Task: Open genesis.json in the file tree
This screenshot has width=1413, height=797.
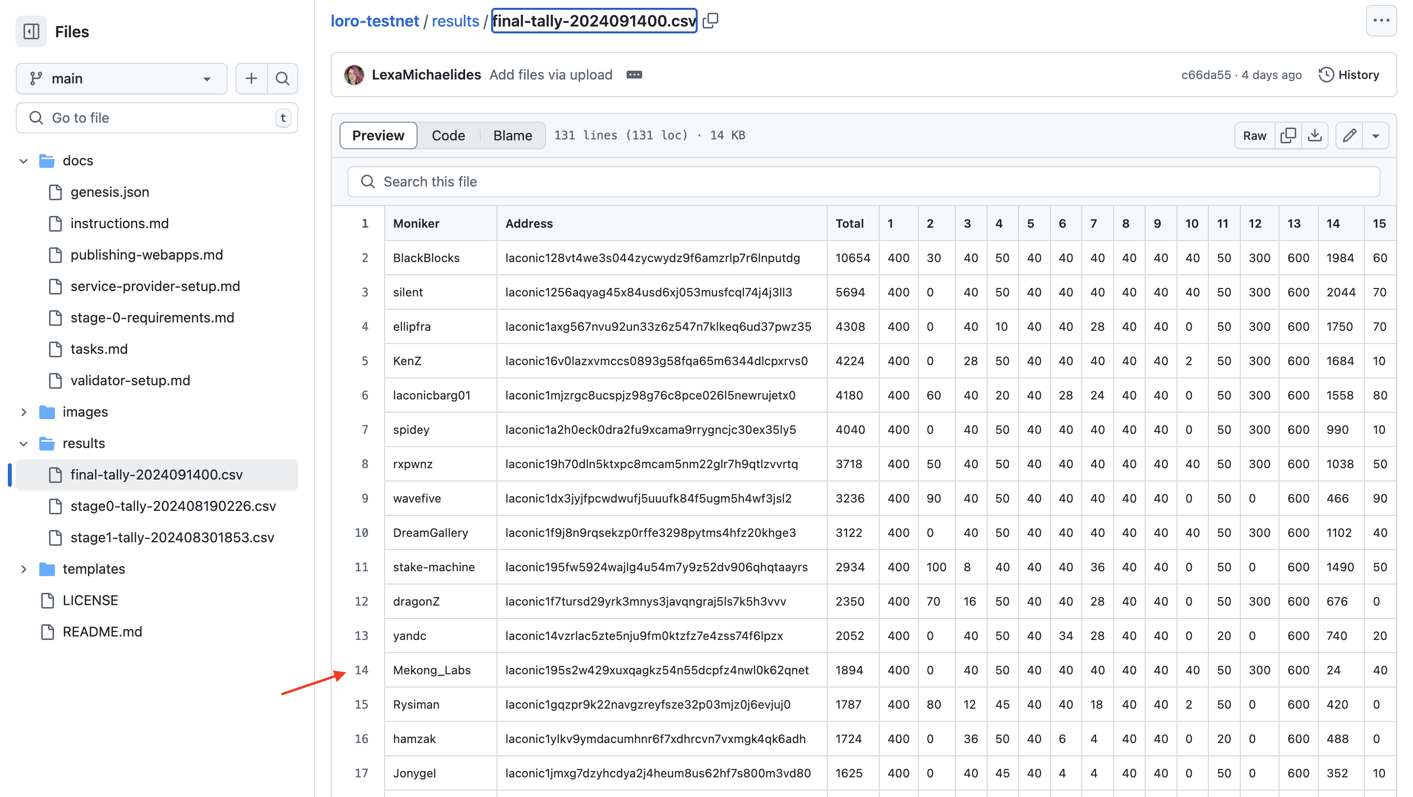Action: pos(110,192)
